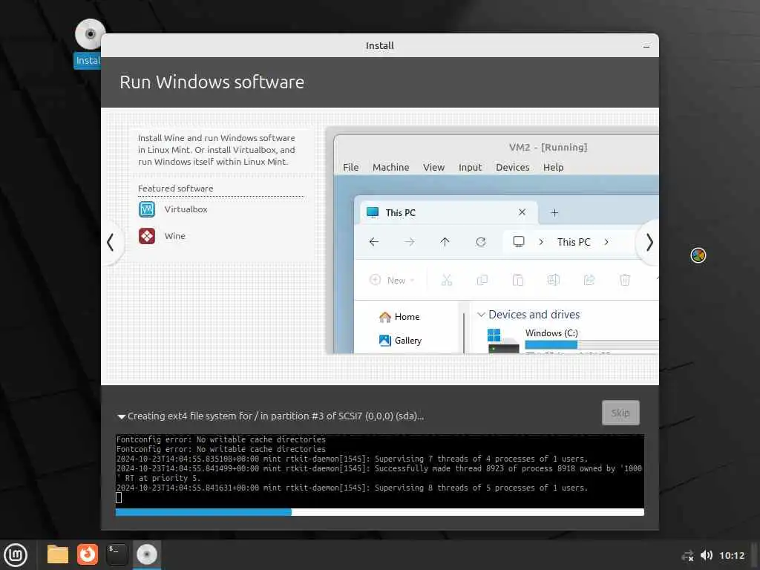Open the Input menu in the VM2 window
The width and height of the screenshot is (760, 570).
[470, 167]
